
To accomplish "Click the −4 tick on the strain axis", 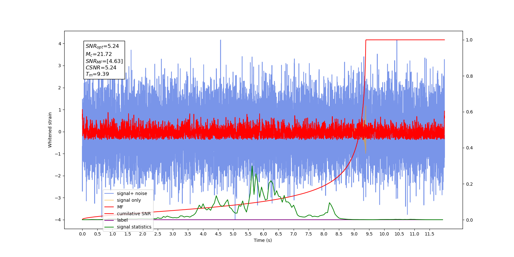I will (x=58, y=220).
